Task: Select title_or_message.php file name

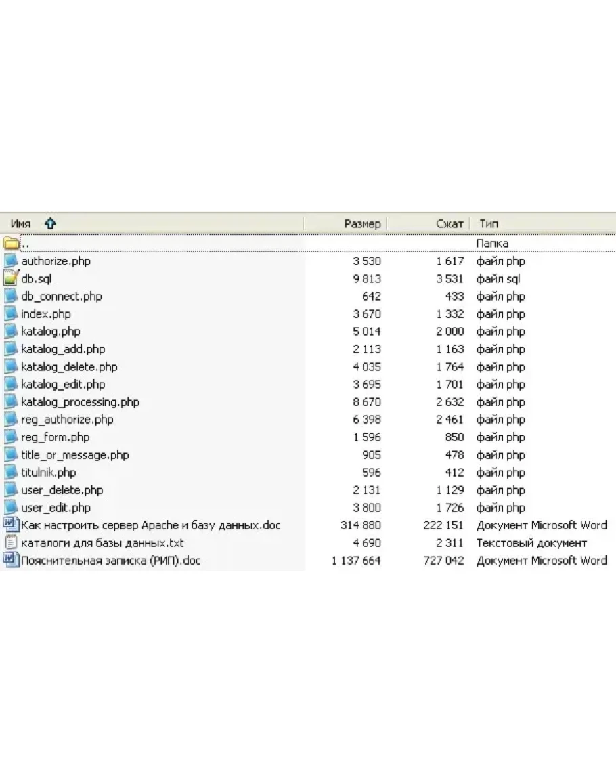Action: (74, 454)
